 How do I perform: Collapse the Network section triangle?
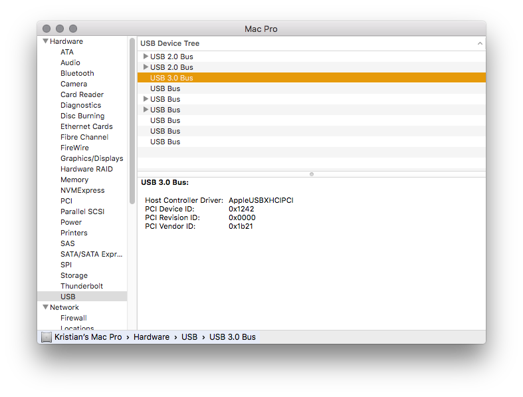(x=46, y=307)
